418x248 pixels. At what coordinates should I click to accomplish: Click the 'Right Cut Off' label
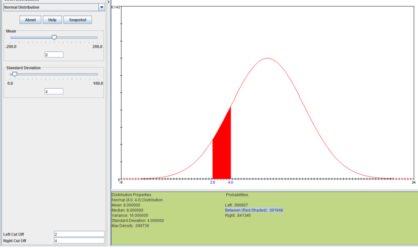pyautogui.click(x=15, y=241)
